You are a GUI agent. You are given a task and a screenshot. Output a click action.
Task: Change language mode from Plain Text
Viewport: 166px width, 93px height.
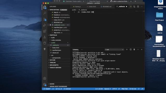125,89
